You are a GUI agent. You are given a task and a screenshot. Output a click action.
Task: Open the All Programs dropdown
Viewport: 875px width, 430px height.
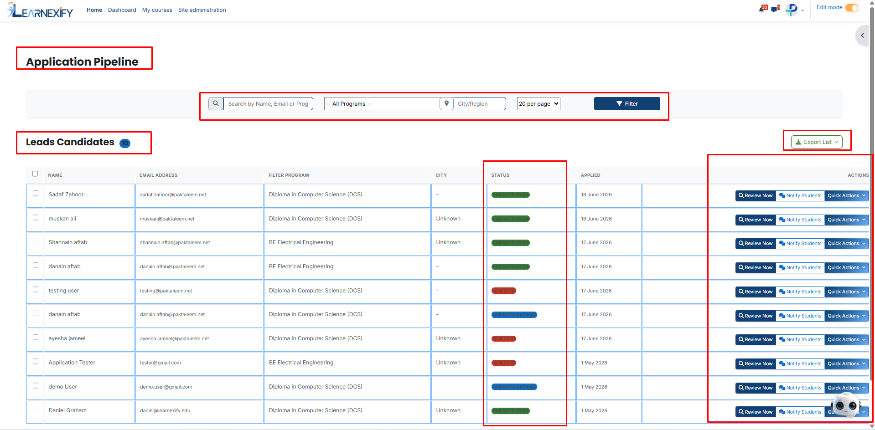[x=382, y=104]
